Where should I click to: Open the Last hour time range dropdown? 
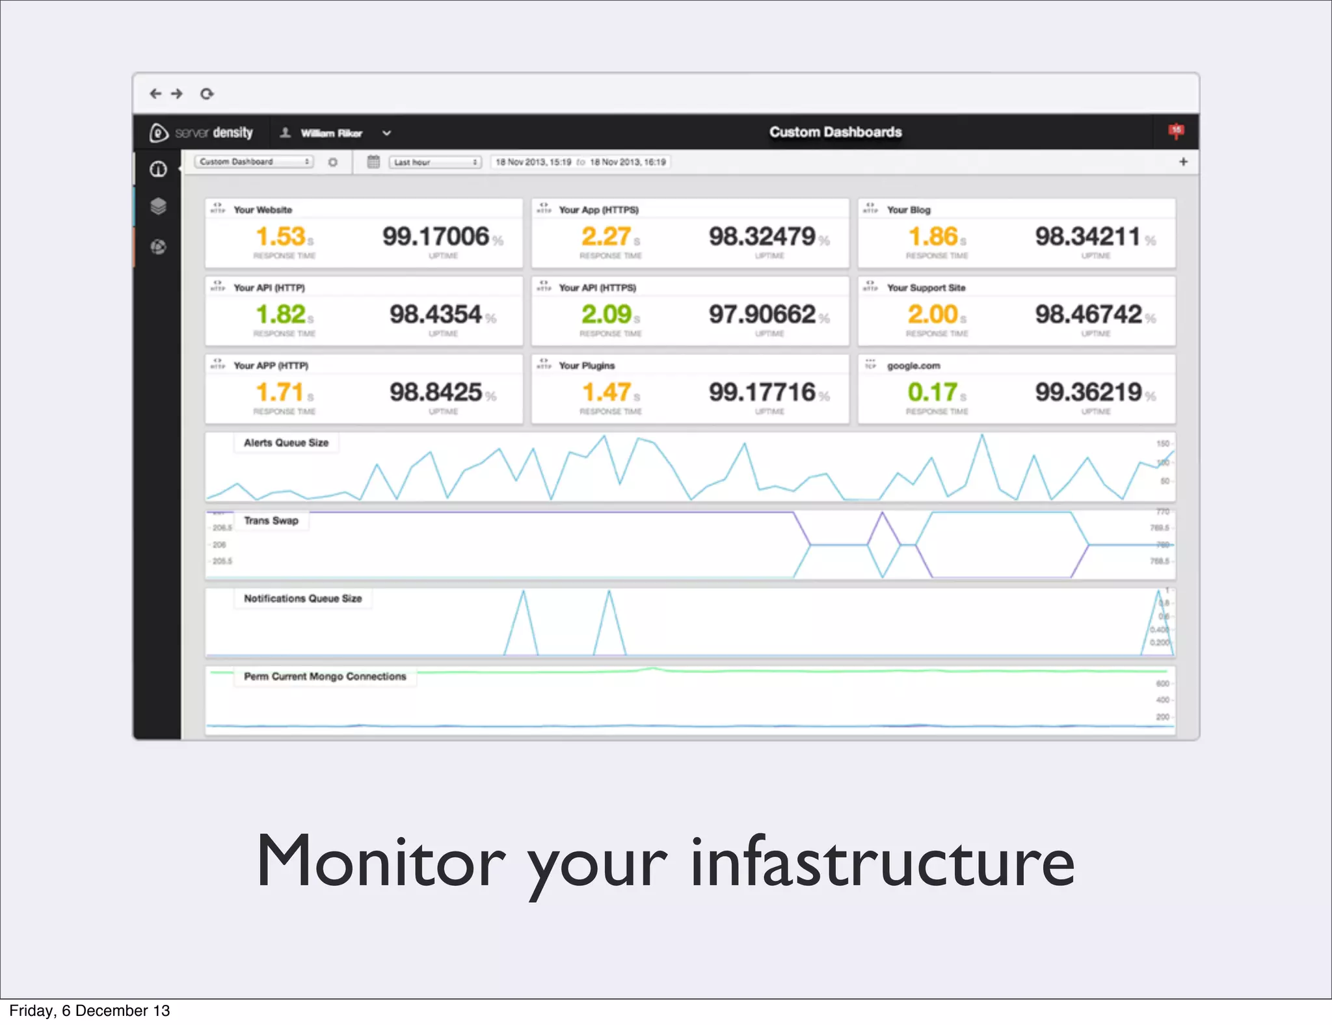point(435,162)
